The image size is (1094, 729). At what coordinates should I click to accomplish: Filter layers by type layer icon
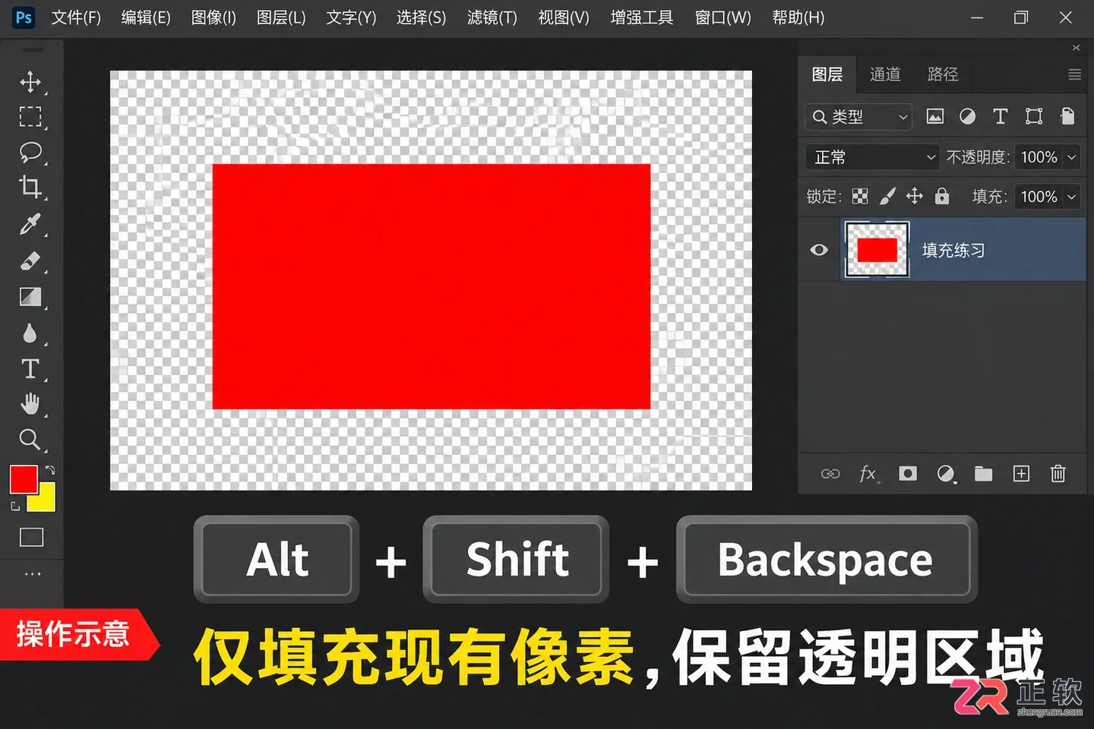[x=1001, y=116]
